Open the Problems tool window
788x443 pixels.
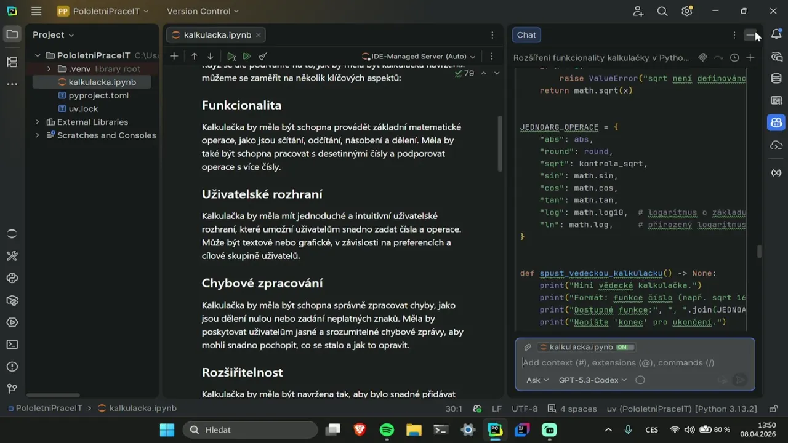pyautogui.click(x=12, y=367)
